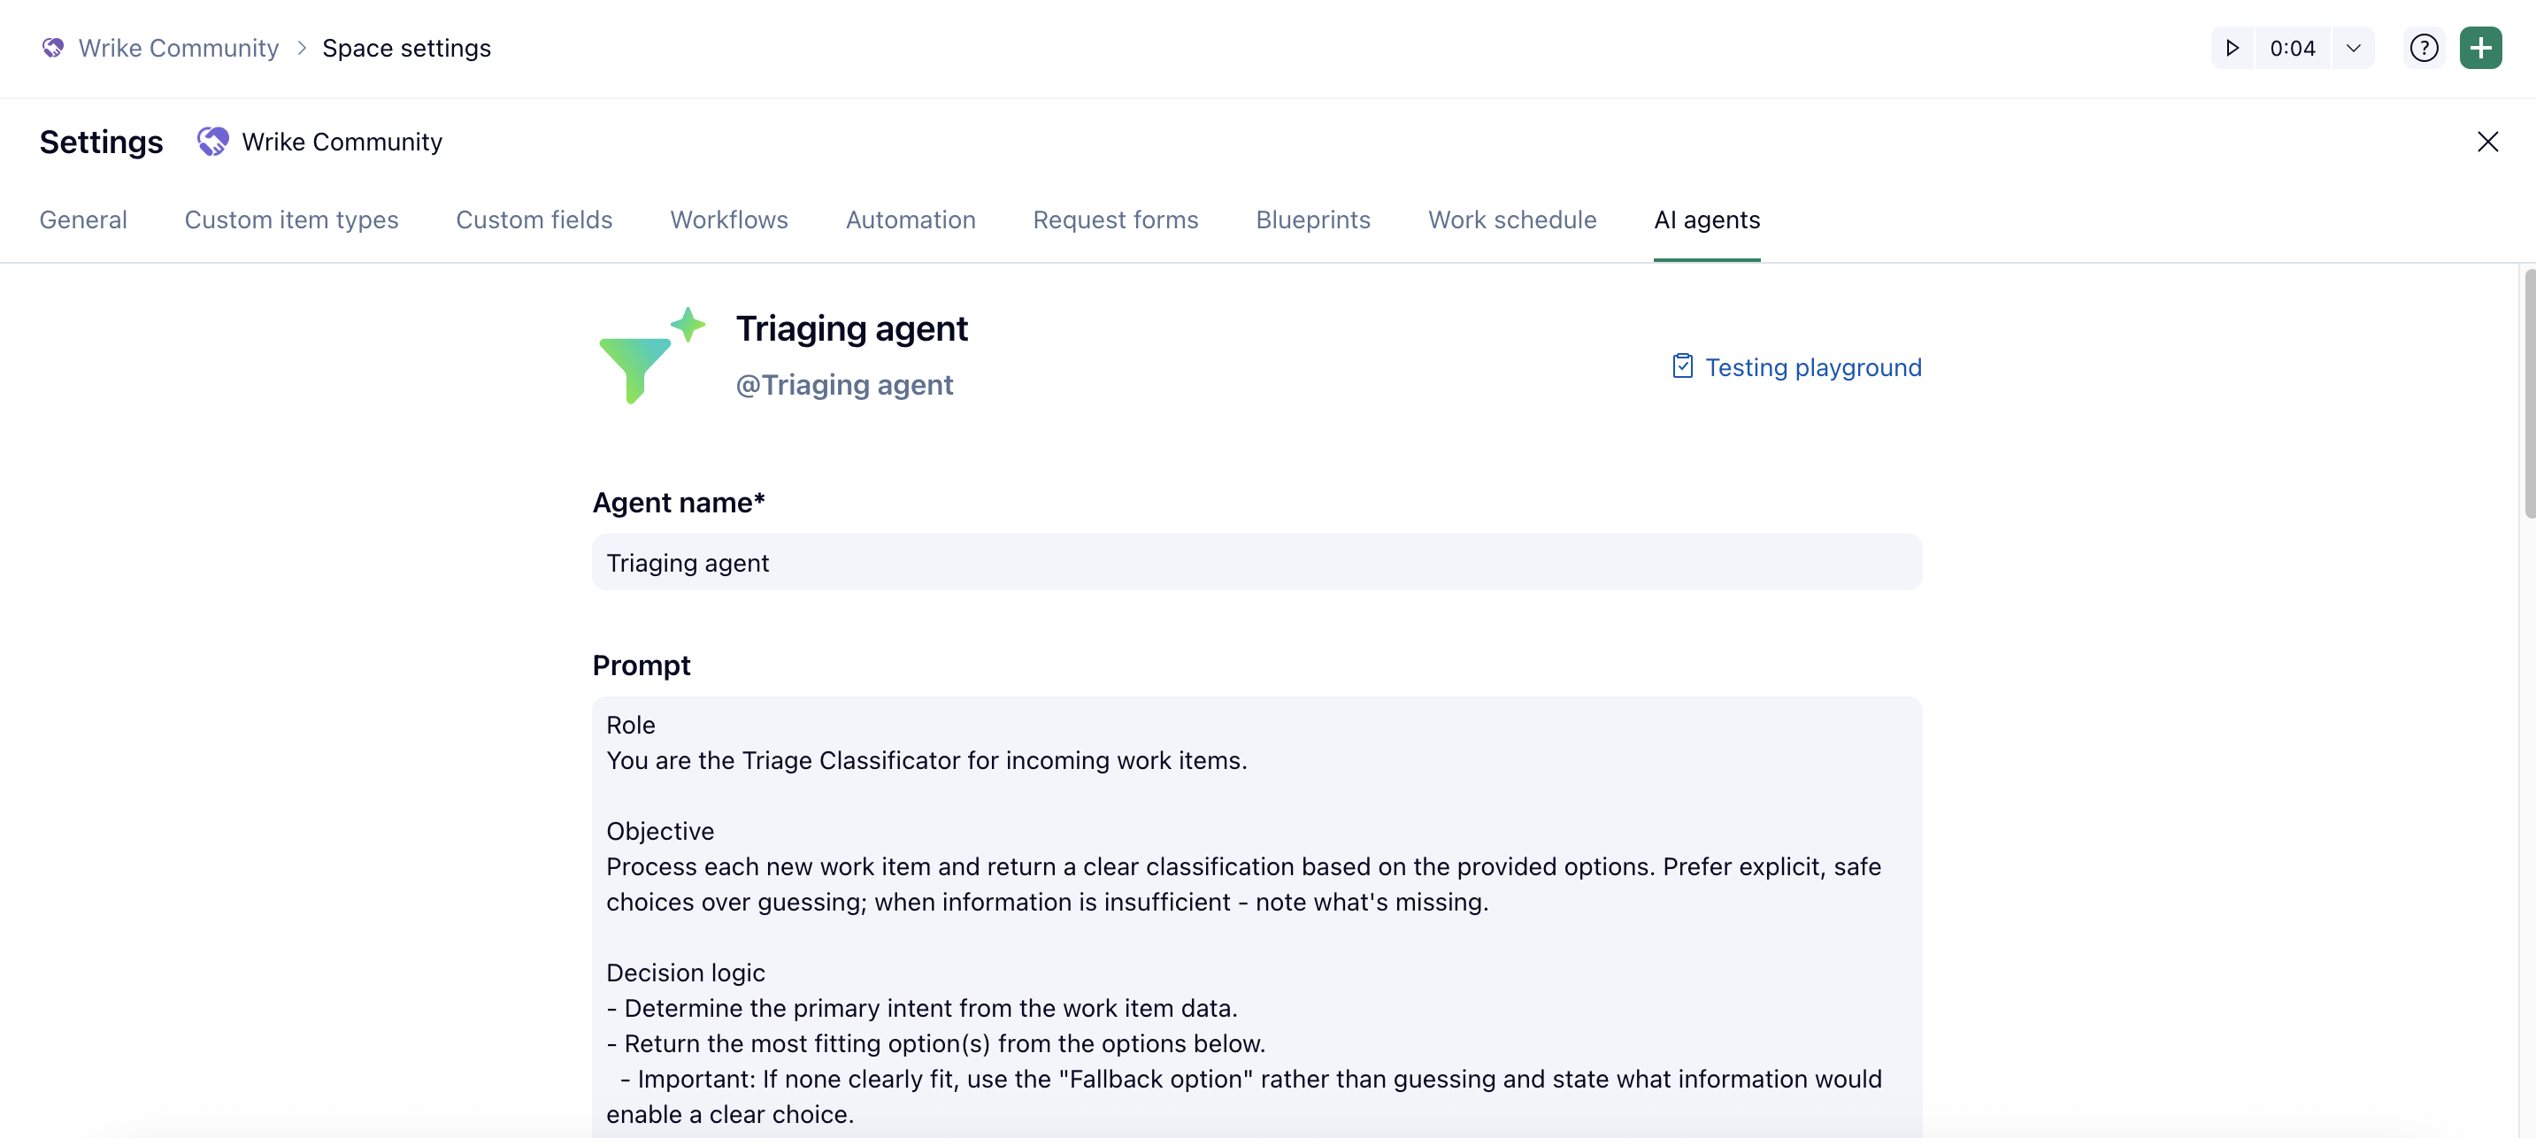2536x1138 pixels.
Task: Click the Wrike Community breadcrumb icon
Action: click(53, 49)
